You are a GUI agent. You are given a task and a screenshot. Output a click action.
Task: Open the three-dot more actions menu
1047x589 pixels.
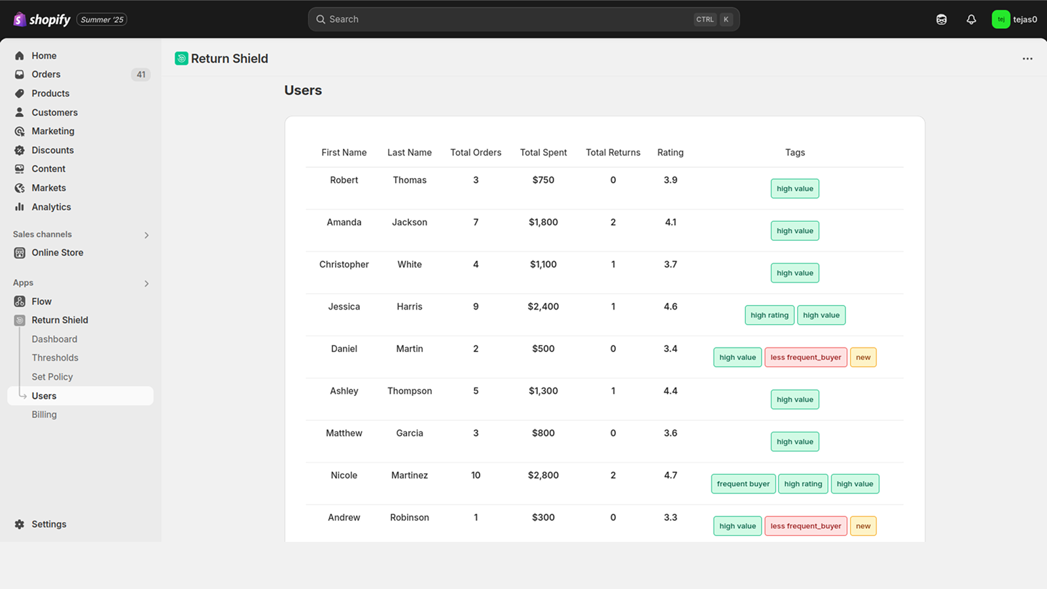pos(1027,59)
